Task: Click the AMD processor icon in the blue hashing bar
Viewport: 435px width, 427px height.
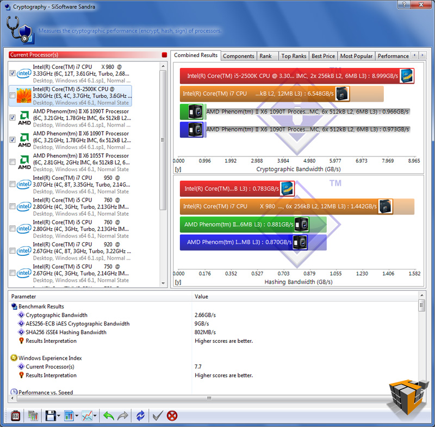Action: tap(300, 242)
